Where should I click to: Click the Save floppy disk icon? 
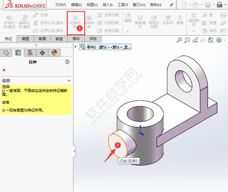tap(208, 5)
